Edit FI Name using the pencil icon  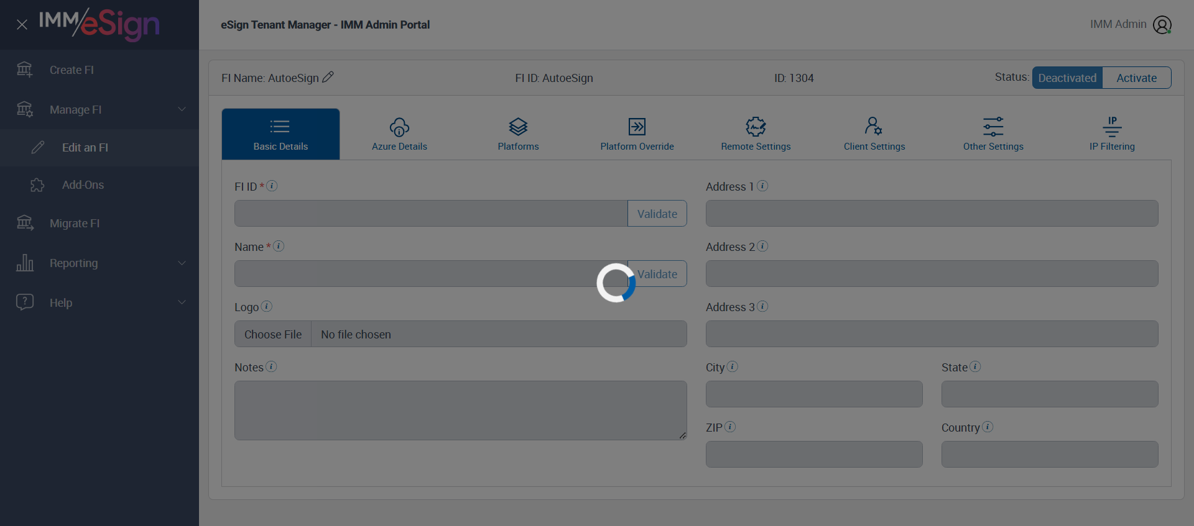(328, 77)
